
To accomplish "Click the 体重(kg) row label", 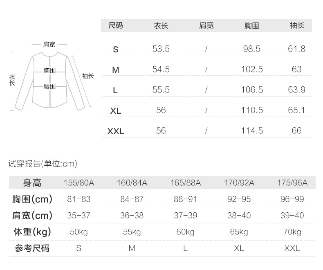I will click(x=32, y=232).
